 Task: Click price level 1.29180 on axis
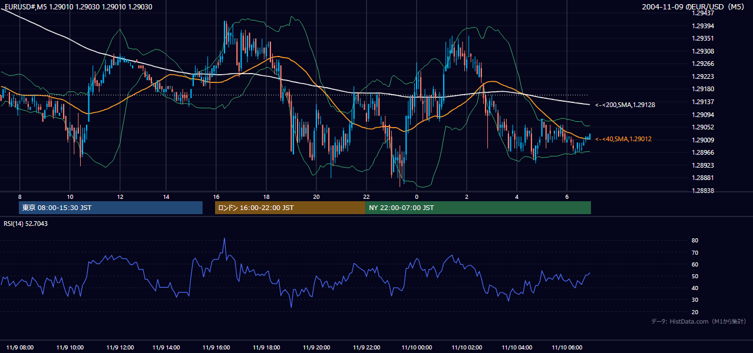[702, 89]
